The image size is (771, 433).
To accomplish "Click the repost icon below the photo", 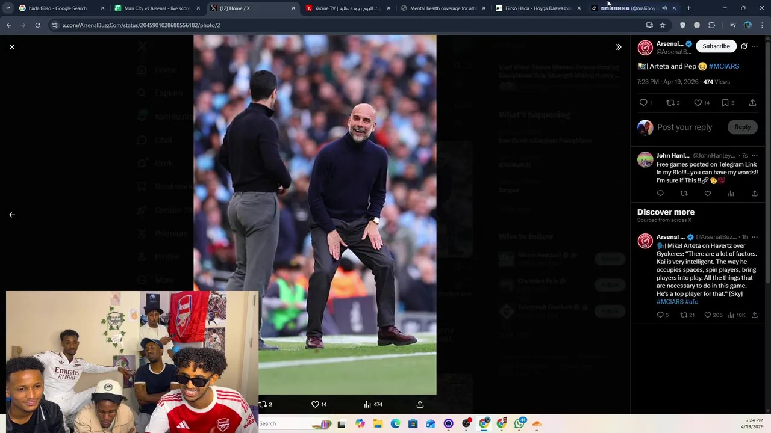I will coord(263,404).
